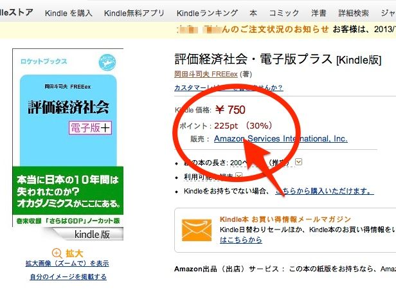Open the 洋書 navigation item
Viewport: 396px width, 290px height.
click(x=319, y=13)
